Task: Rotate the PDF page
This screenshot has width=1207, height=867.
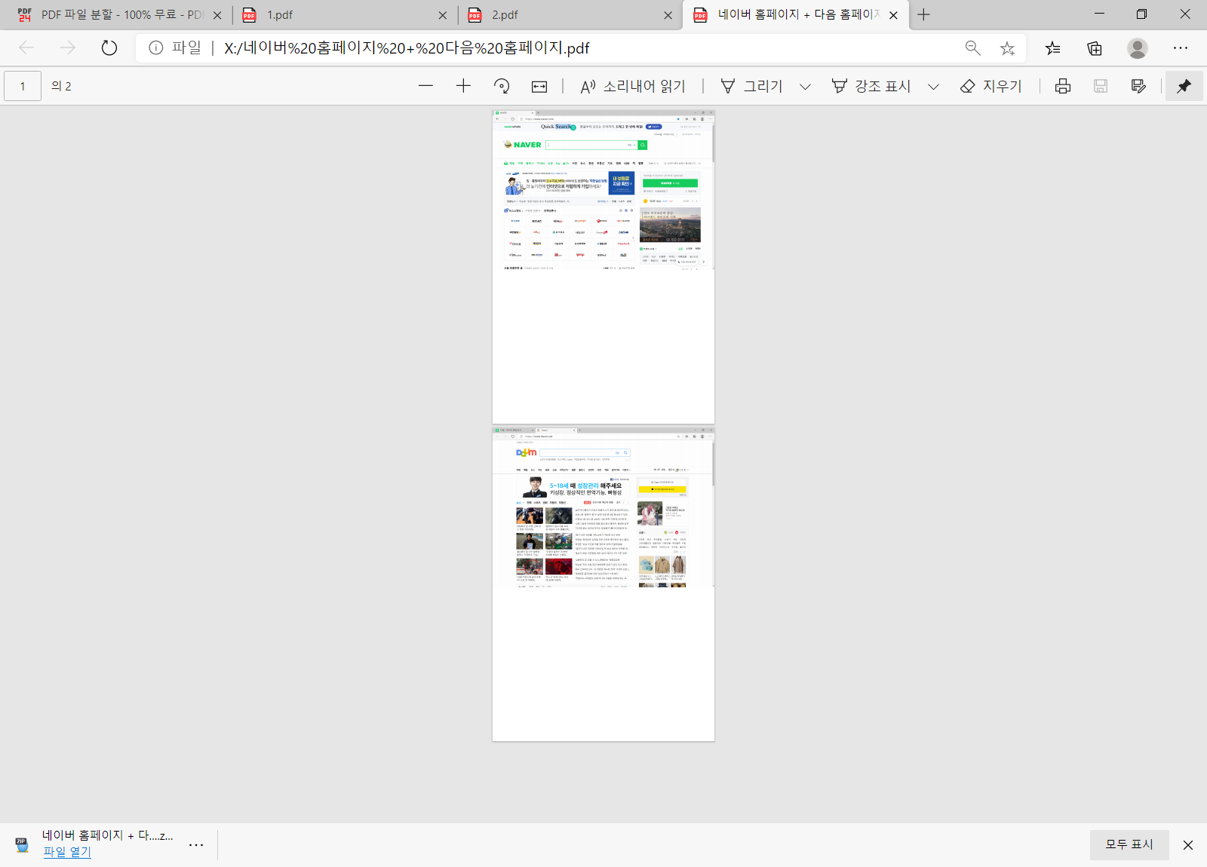Action: (501, 85)
